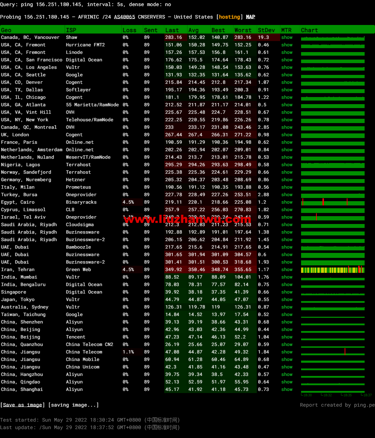Select text 'Green Web' ISP cell
375x438 pixels.
tap(79, 270)
